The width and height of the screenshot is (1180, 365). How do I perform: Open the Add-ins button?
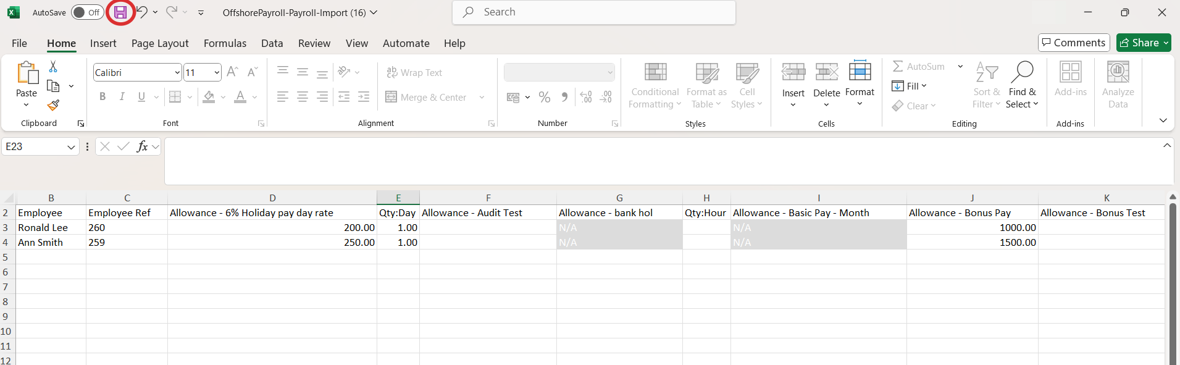click(x=1070, y=79)
